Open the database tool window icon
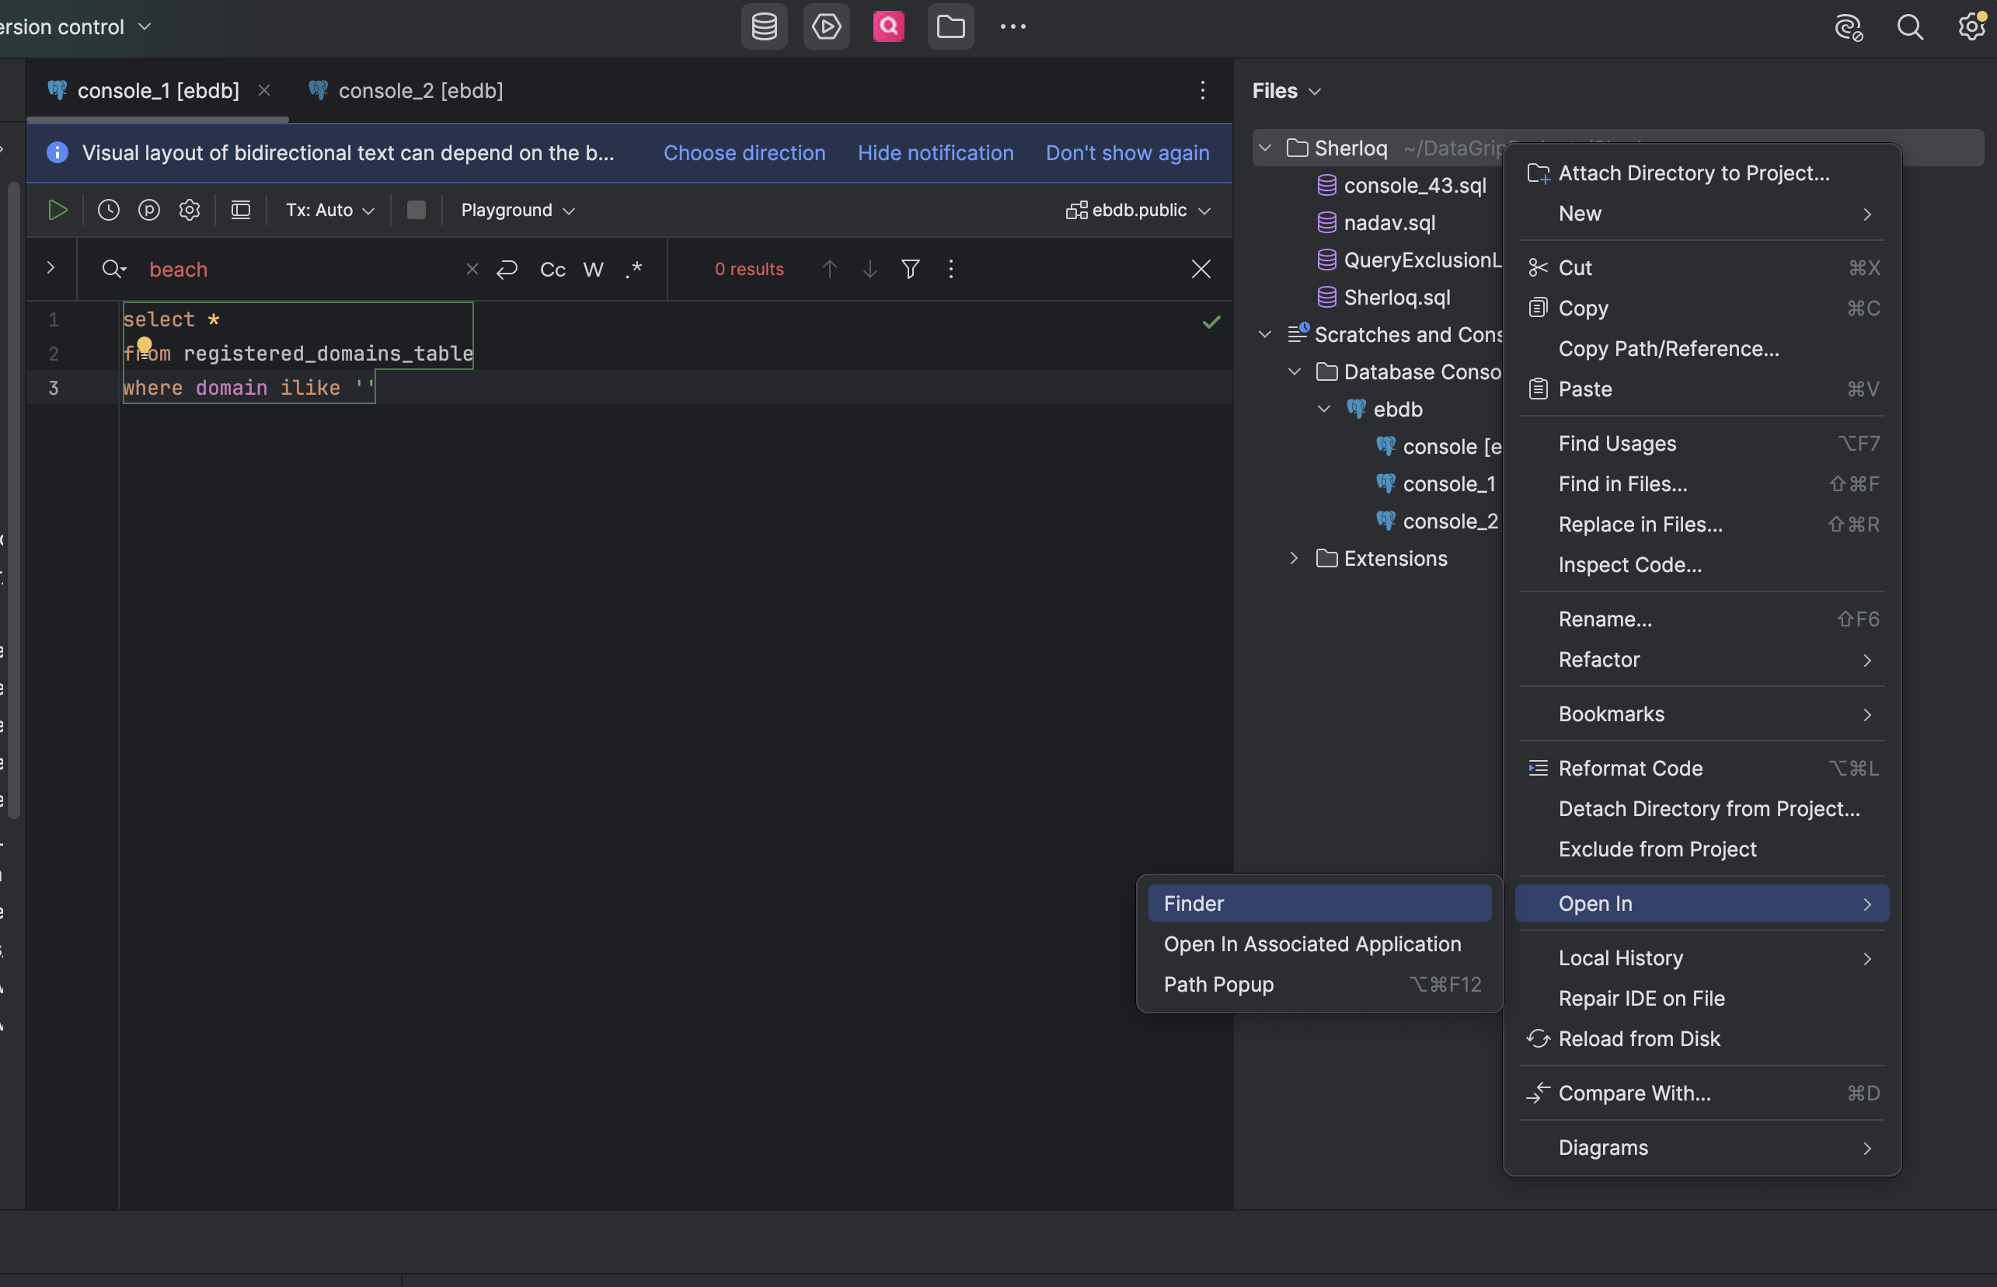 coord(764,26)
